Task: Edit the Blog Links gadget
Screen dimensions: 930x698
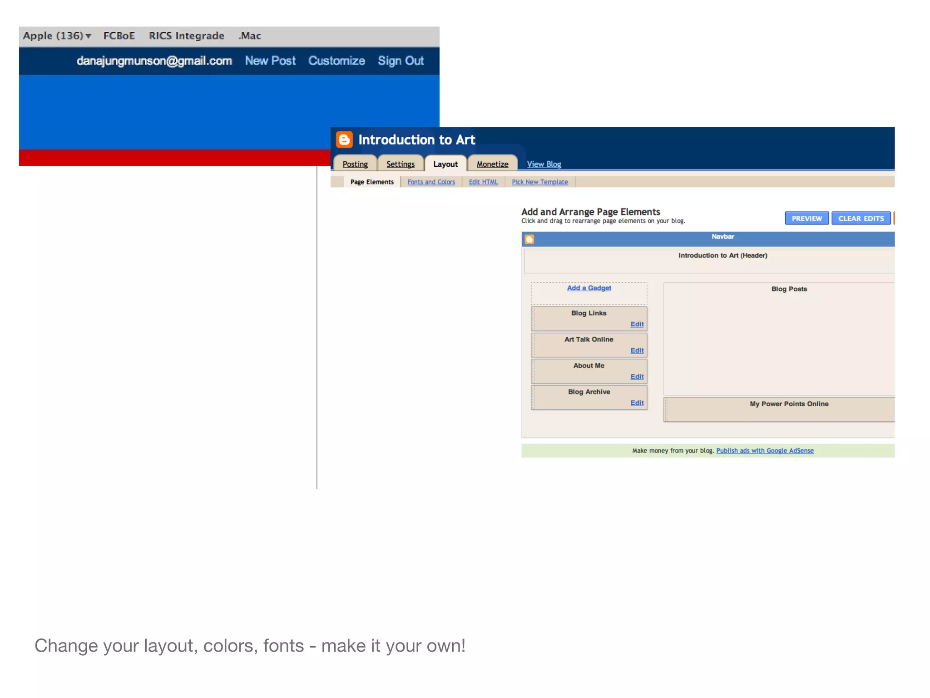Action: (637, 324)
